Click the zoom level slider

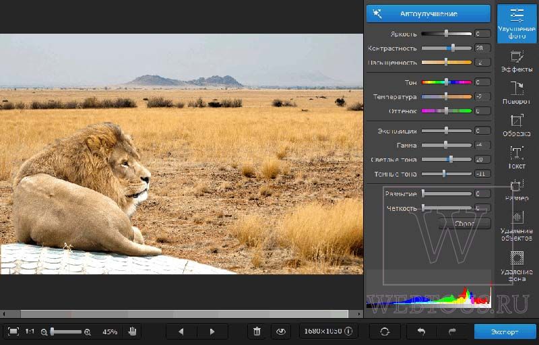click(x=66, y=332)
